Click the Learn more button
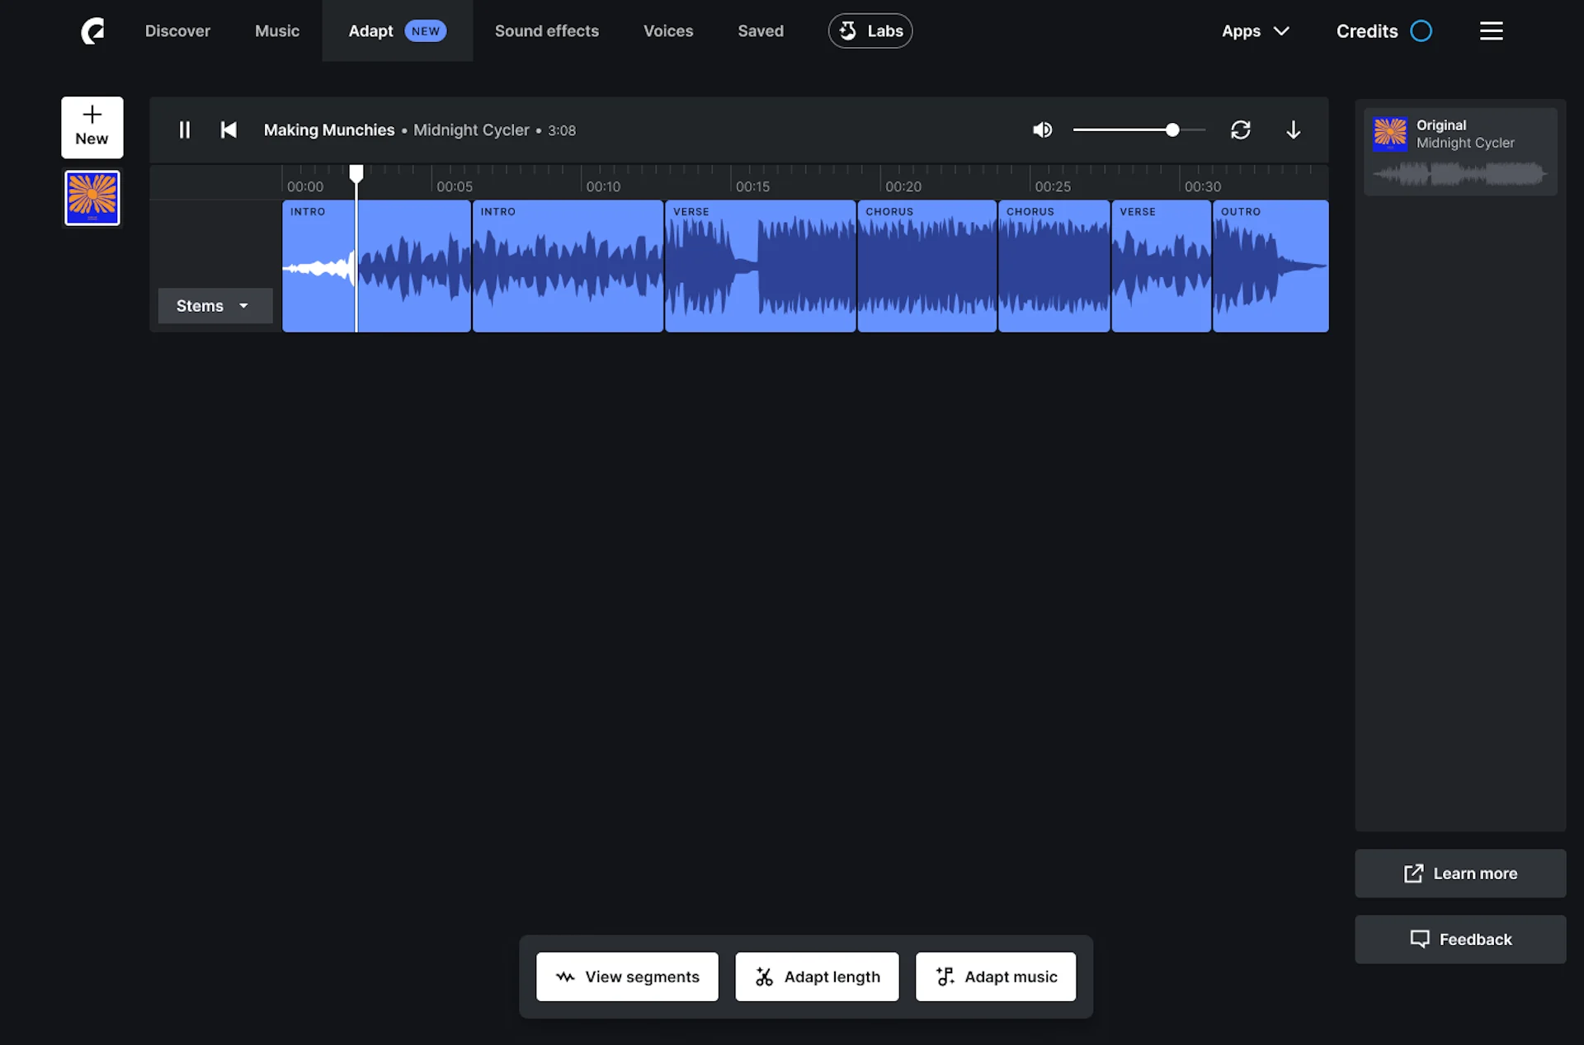This screenshot has height=1045, width=1584. tap(1459, 873)
